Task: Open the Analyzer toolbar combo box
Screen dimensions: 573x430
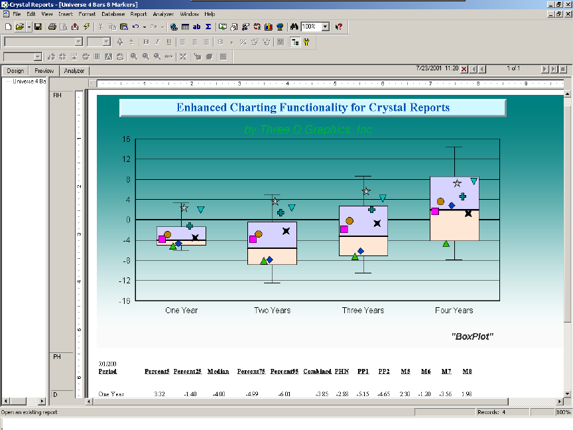Action: coord(23,56)
